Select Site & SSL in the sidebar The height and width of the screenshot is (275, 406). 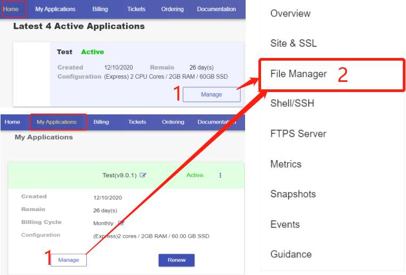[x=294, y=44]
